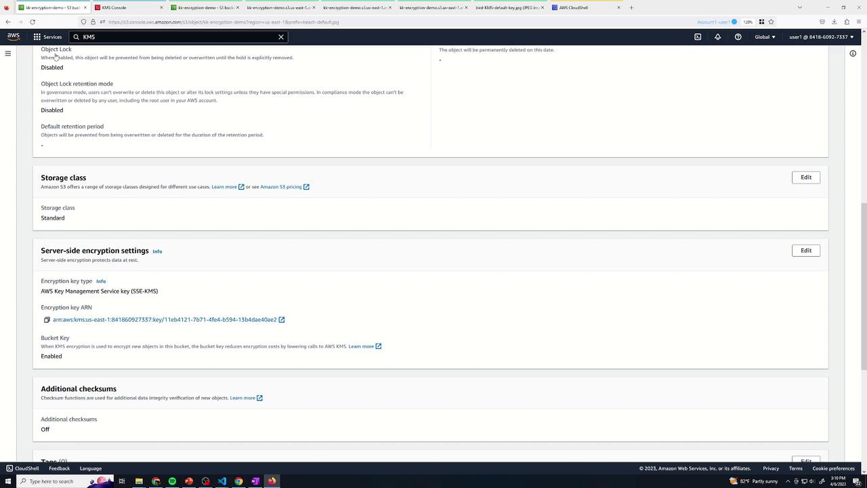Show Info for Server-side encryption settings
The height and width of the screenshot is (488, 867).
click(x=157, y=251)
